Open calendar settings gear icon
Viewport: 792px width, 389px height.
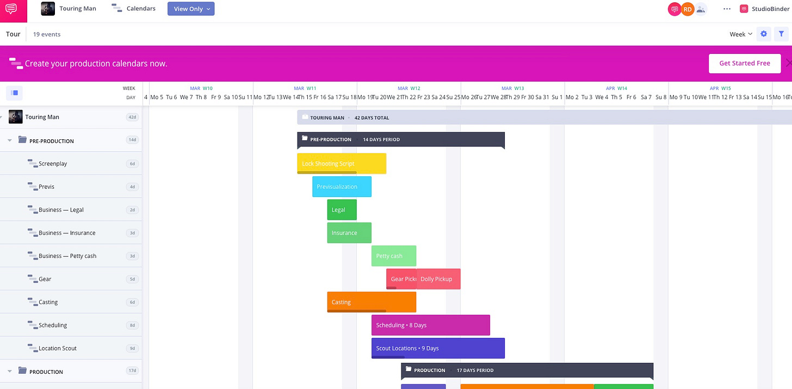pyautogui.click(x=764, y=34)
